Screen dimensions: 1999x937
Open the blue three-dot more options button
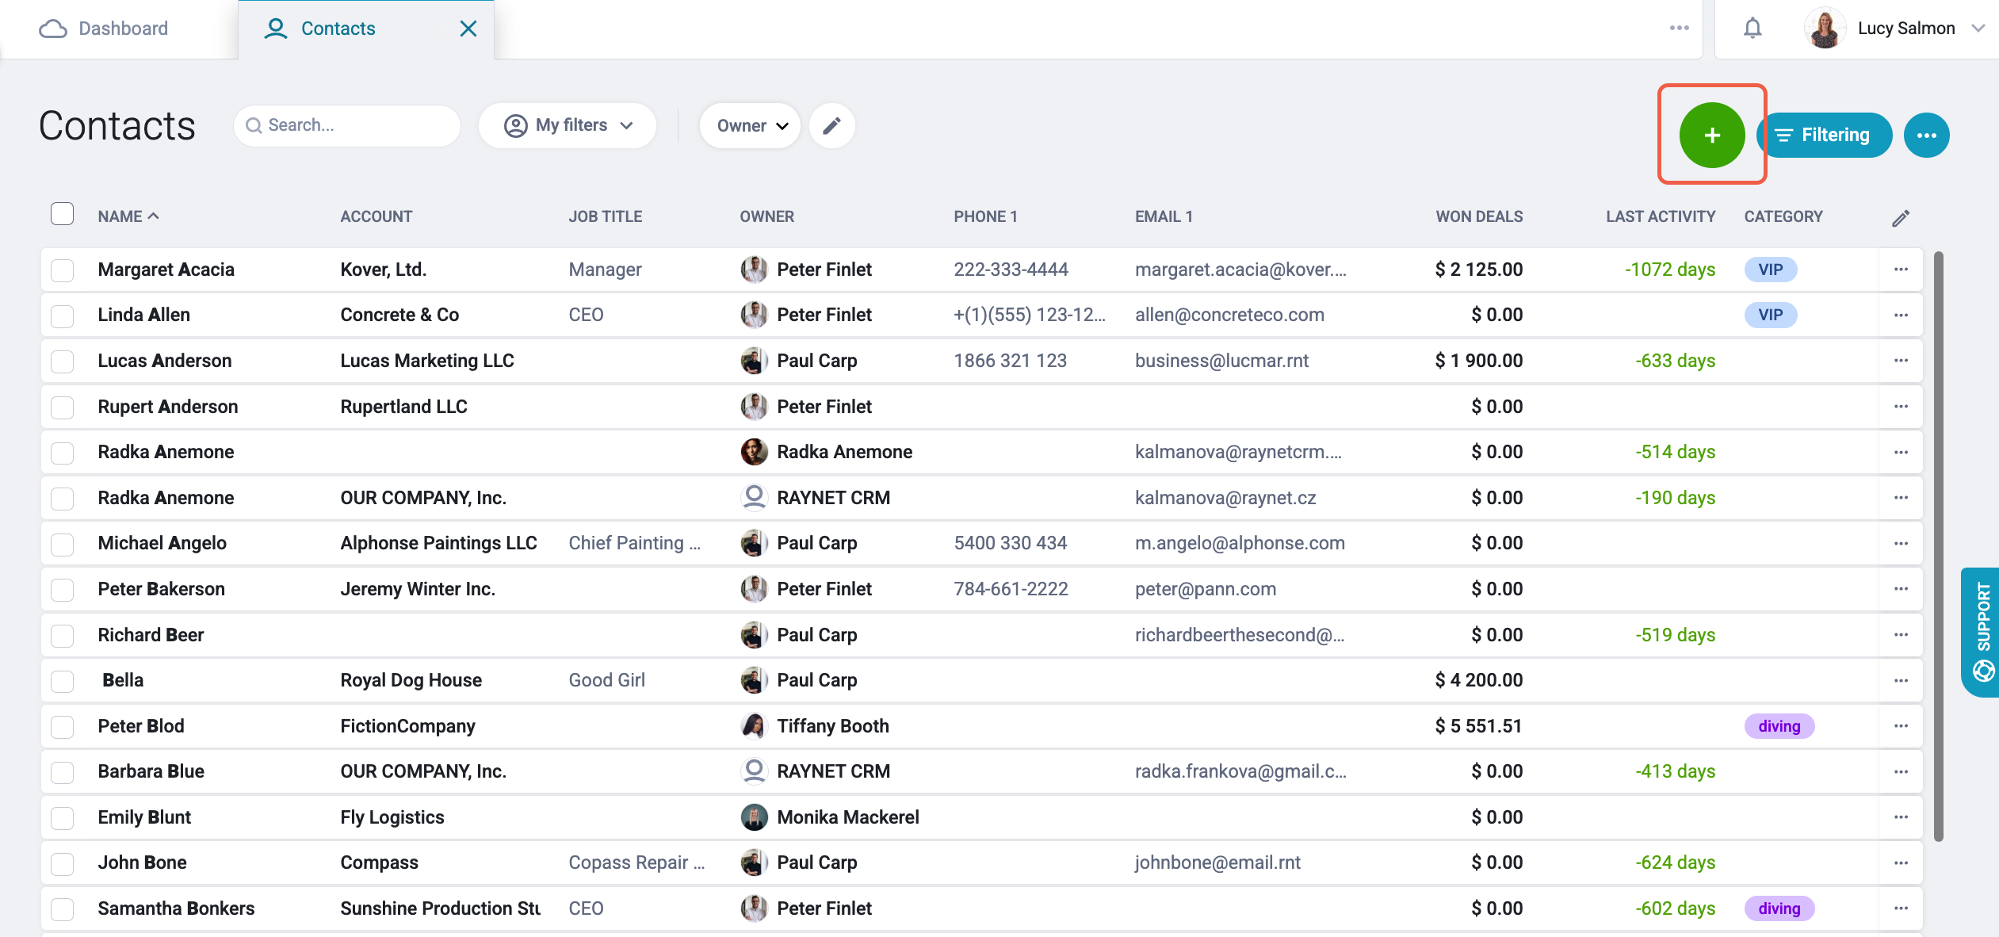coord(1926,135)
